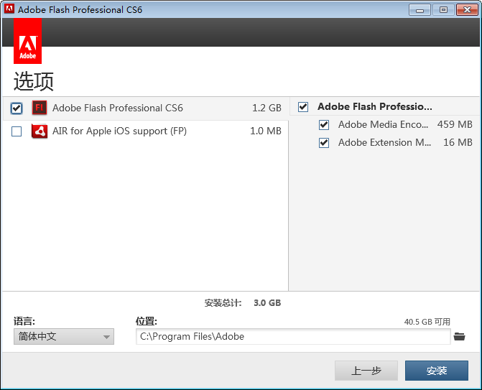The width and height of the screenshot is (482, 390).
Task: Click the 16 MB size value
Action: pos(458,143)
